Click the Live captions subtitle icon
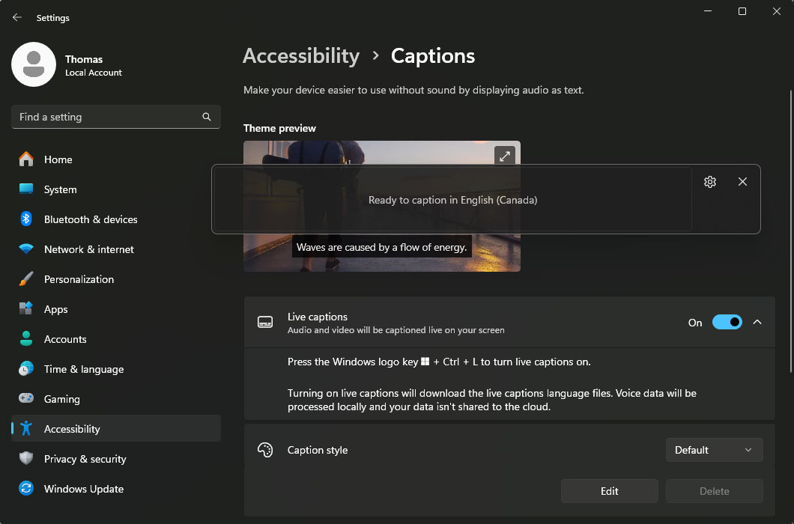This screenshot has width=794, height=524. [265, 322]
